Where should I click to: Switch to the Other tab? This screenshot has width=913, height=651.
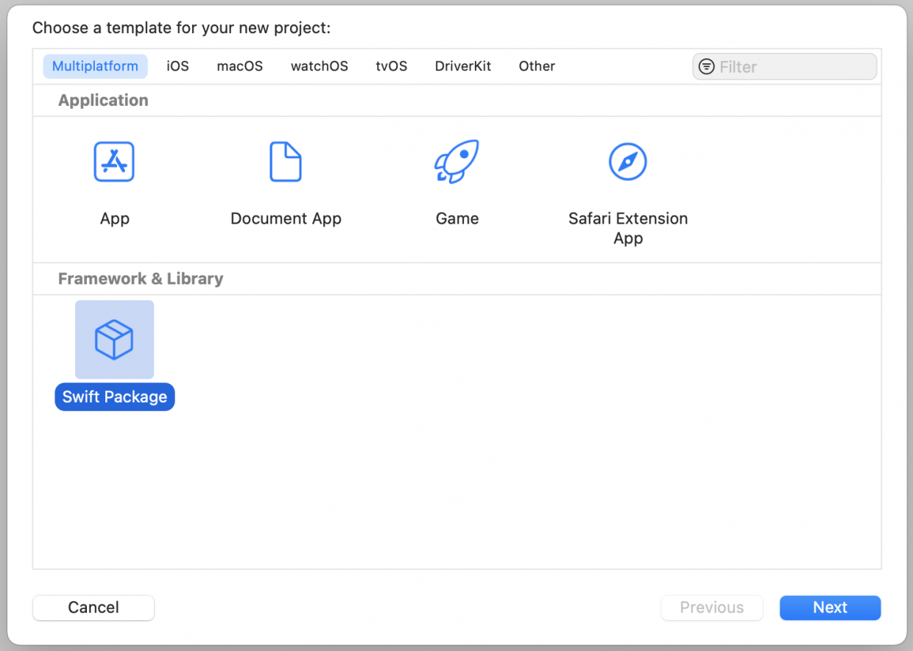click(537, 66)
